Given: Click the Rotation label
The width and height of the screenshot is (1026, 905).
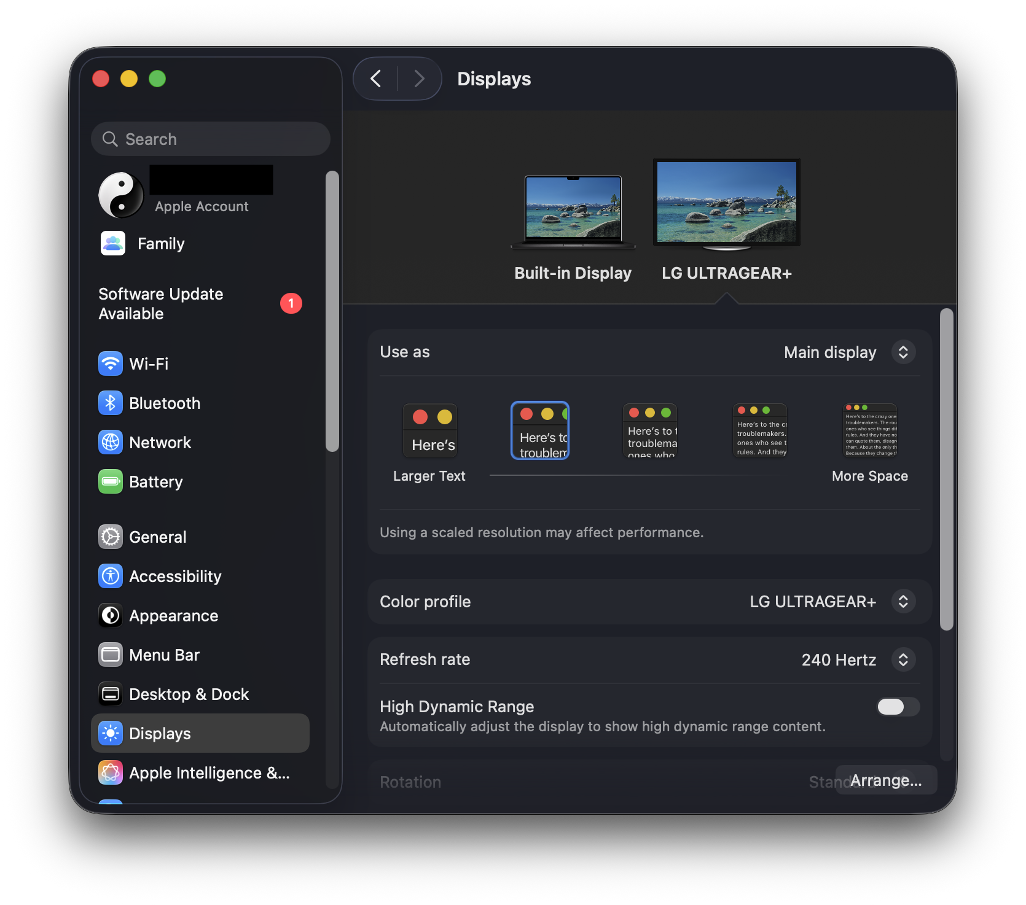Looking at the screenshot, I should point(410,782).
